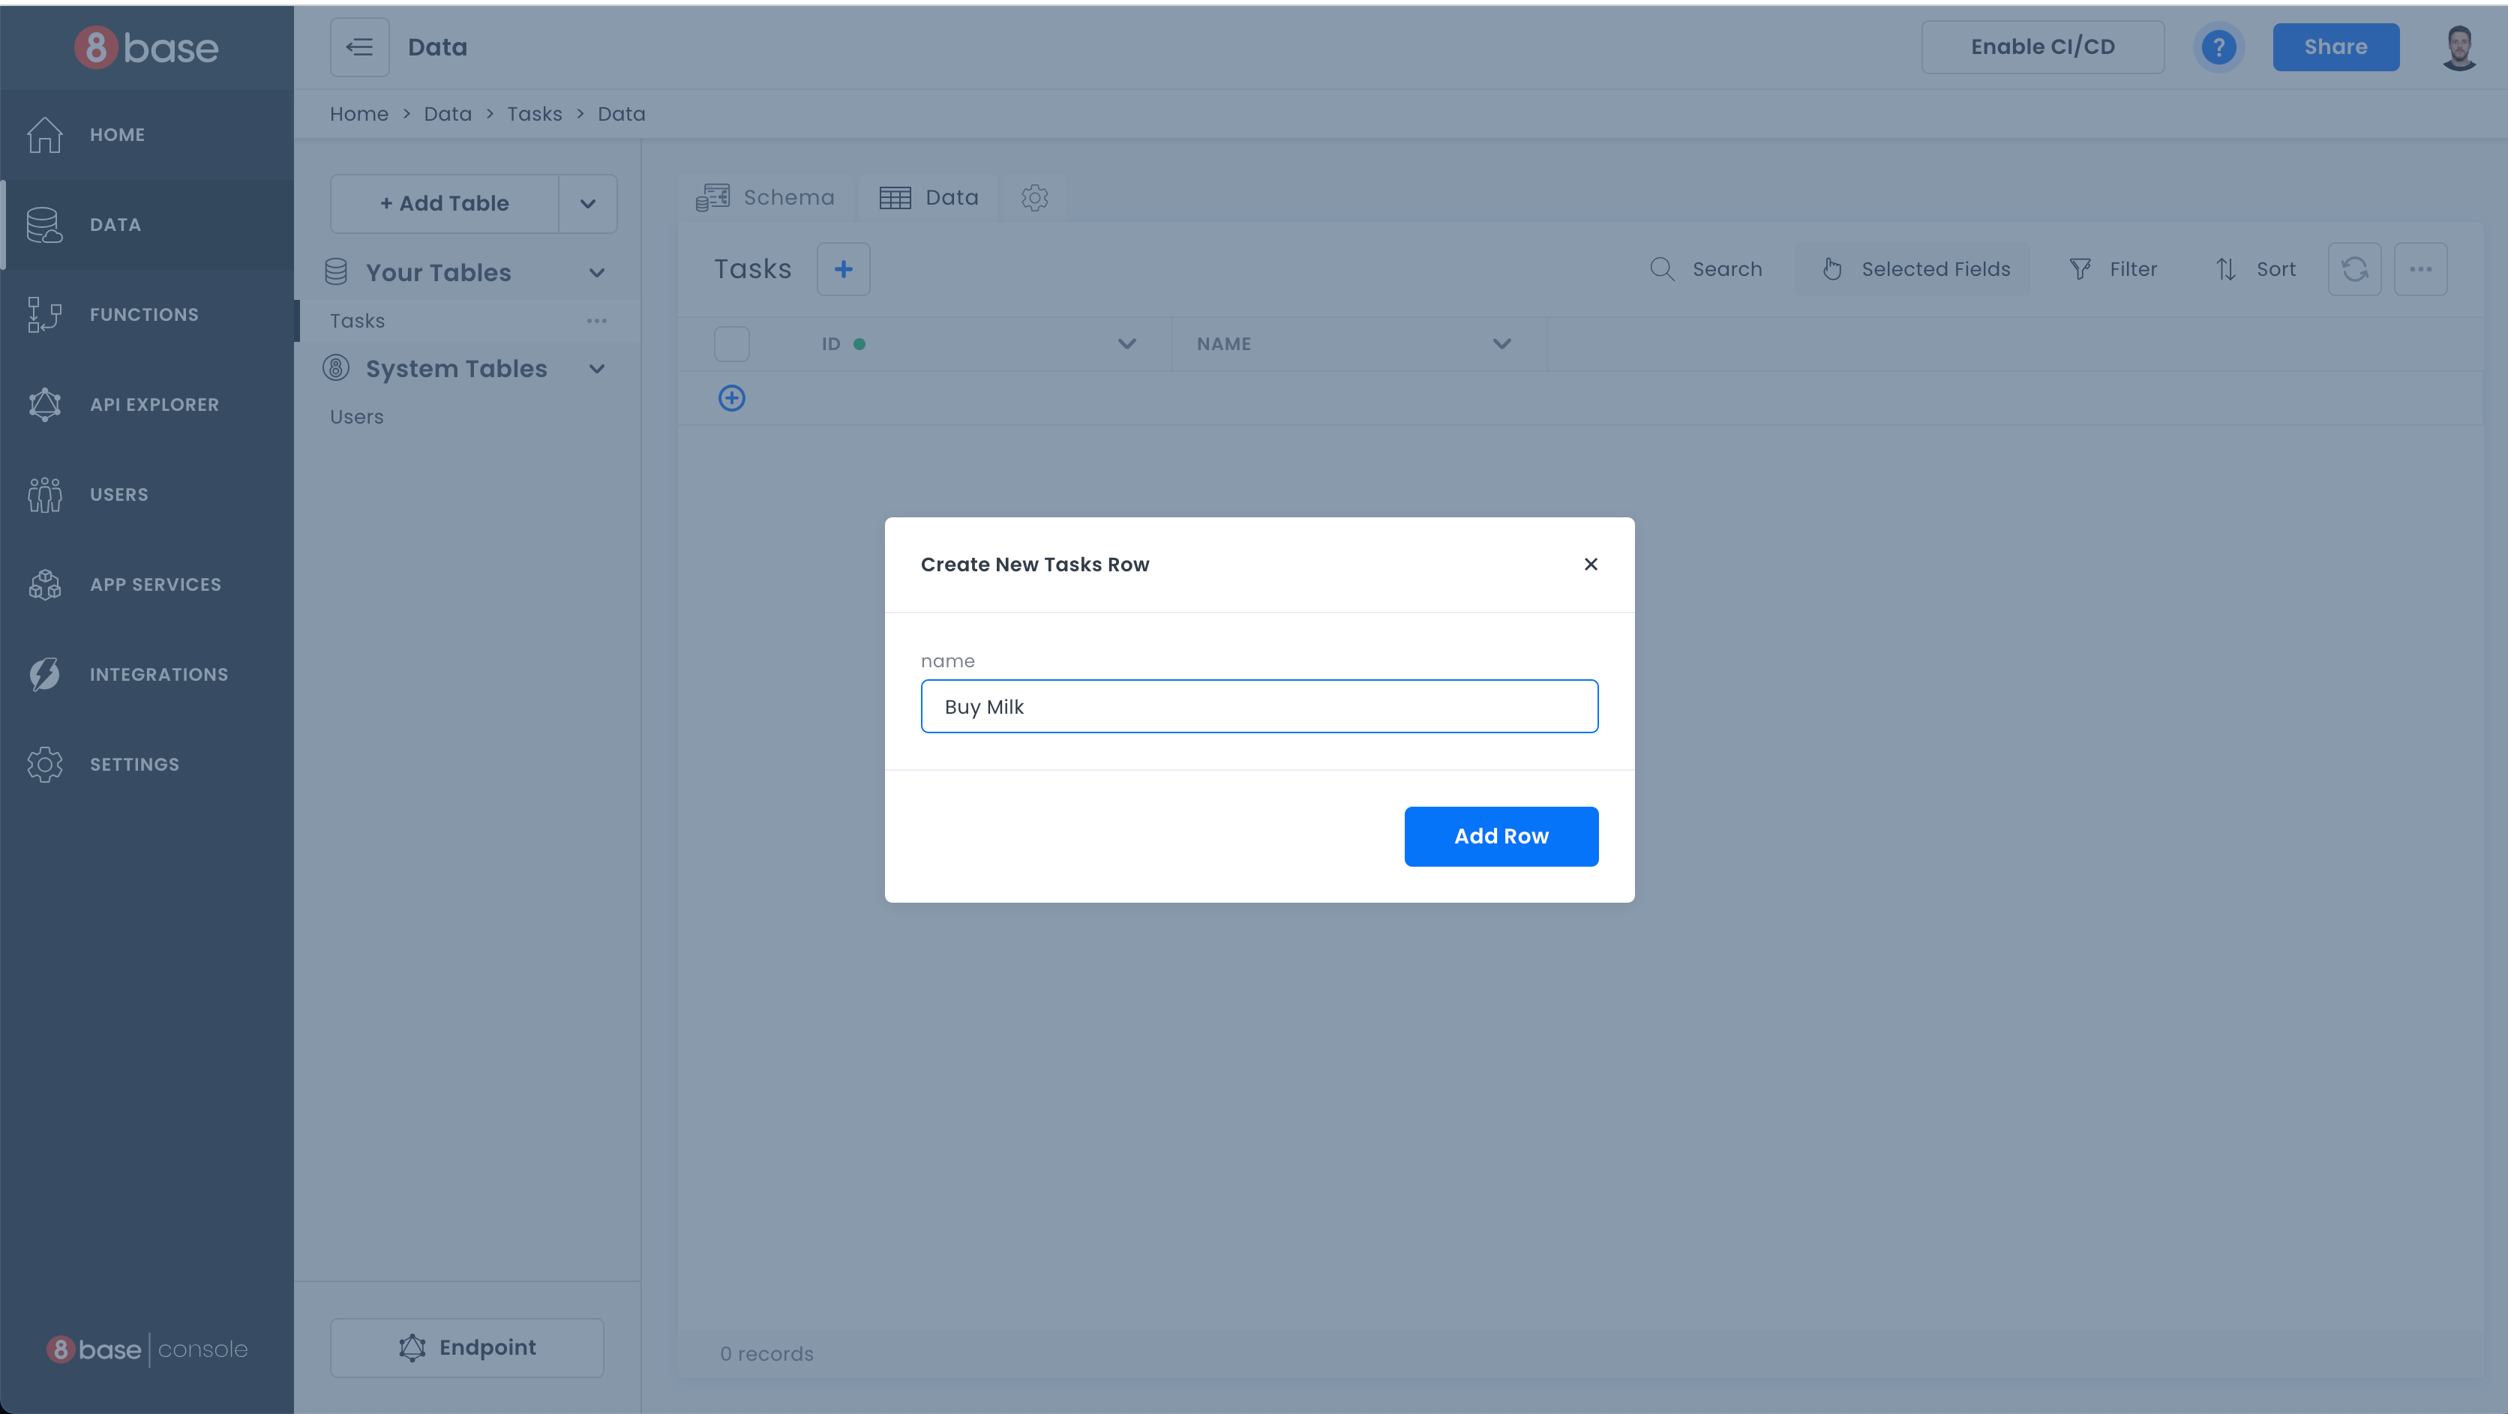
Task: Go to Functions in the sidebar
Action: coord(143,314)
